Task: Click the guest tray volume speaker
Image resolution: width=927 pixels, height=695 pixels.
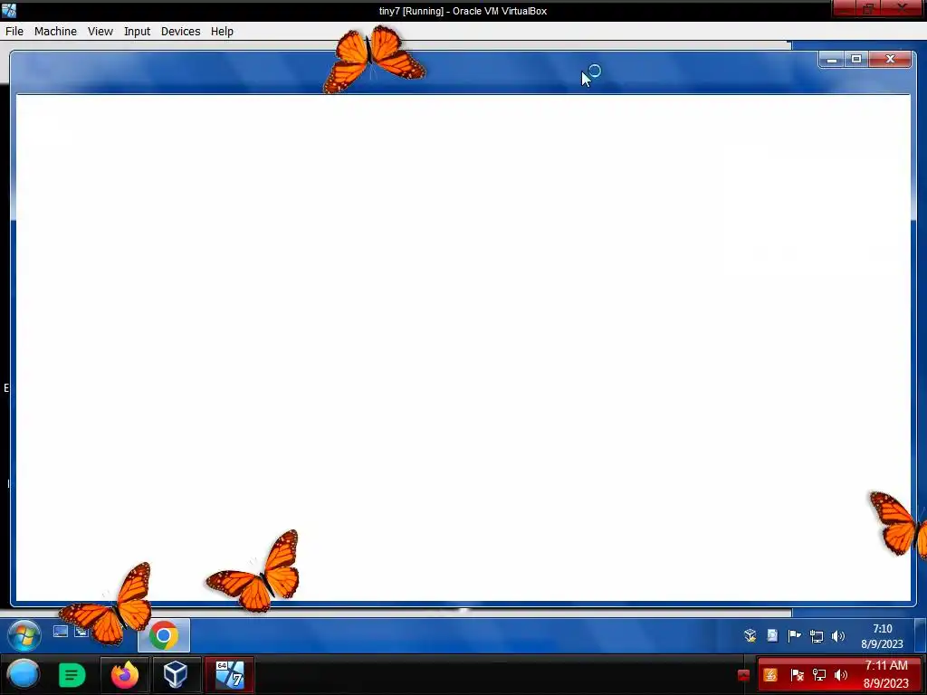Action: pos(837,636)
